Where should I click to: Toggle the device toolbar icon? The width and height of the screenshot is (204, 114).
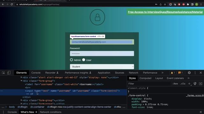click(9, 73)
